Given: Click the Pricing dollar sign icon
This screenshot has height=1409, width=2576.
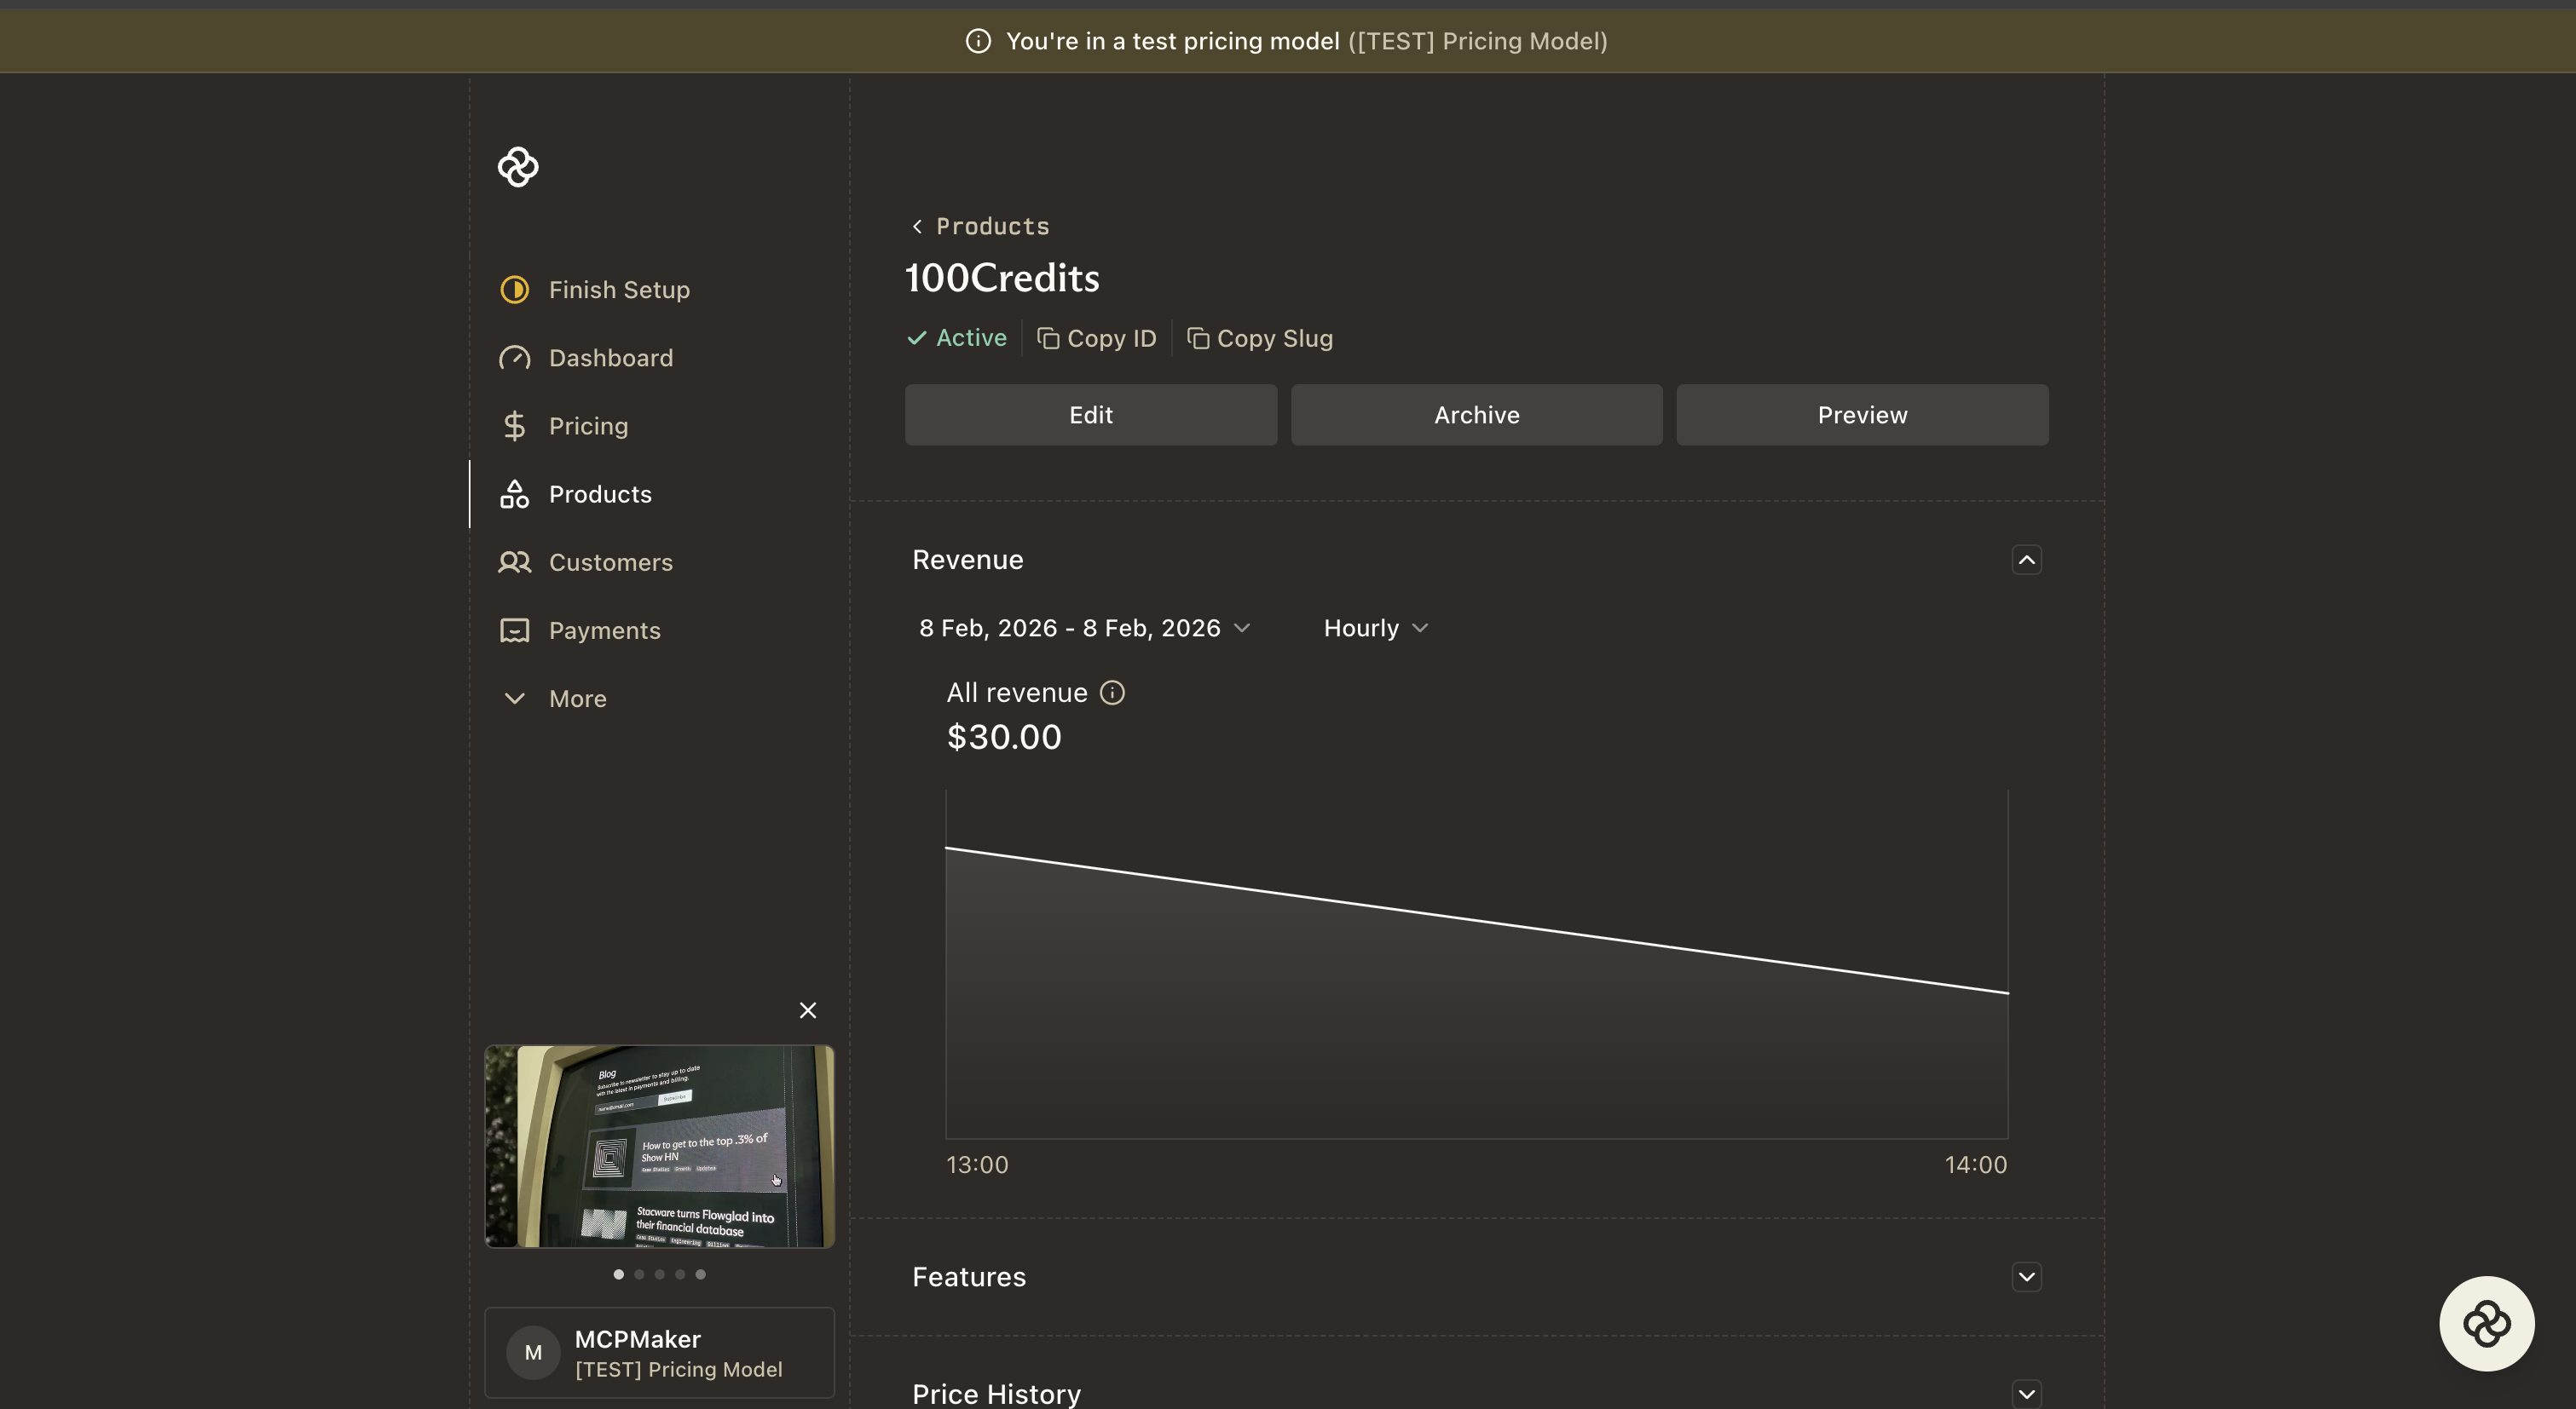Looking at the screenshot, I should 514,426.
